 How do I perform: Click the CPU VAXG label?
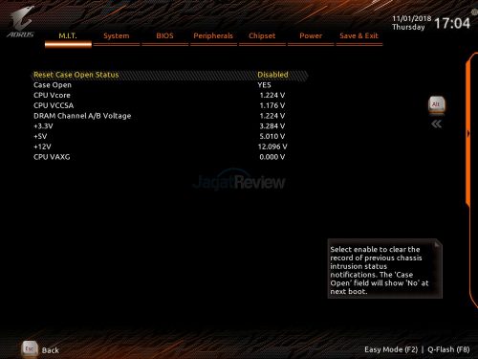(x=52, y=157)
